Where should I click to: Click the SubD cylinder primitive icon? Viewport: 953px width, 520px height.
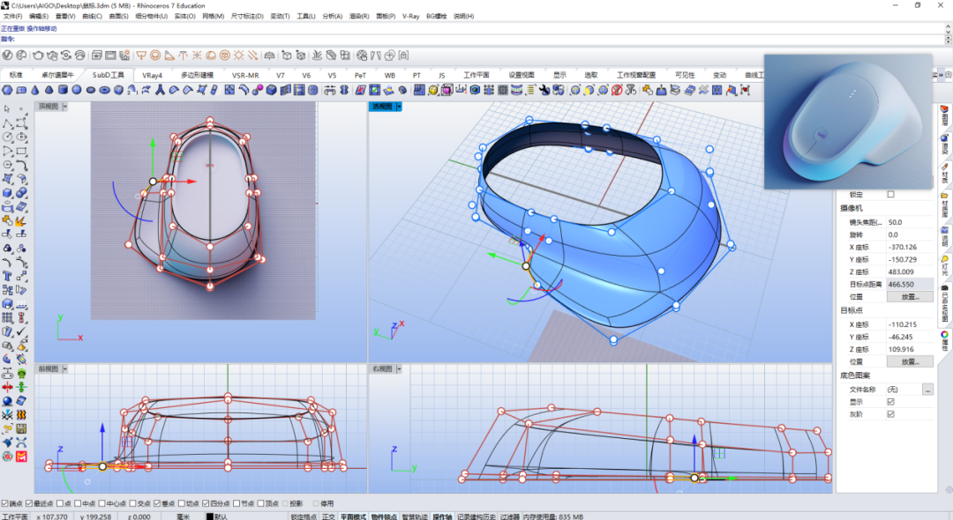(x=63, y=90)
